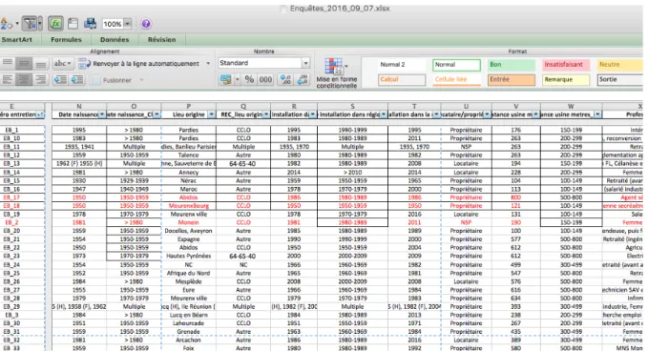
Task: Open Help with the purple question icon
Action: tap(146, 24)
